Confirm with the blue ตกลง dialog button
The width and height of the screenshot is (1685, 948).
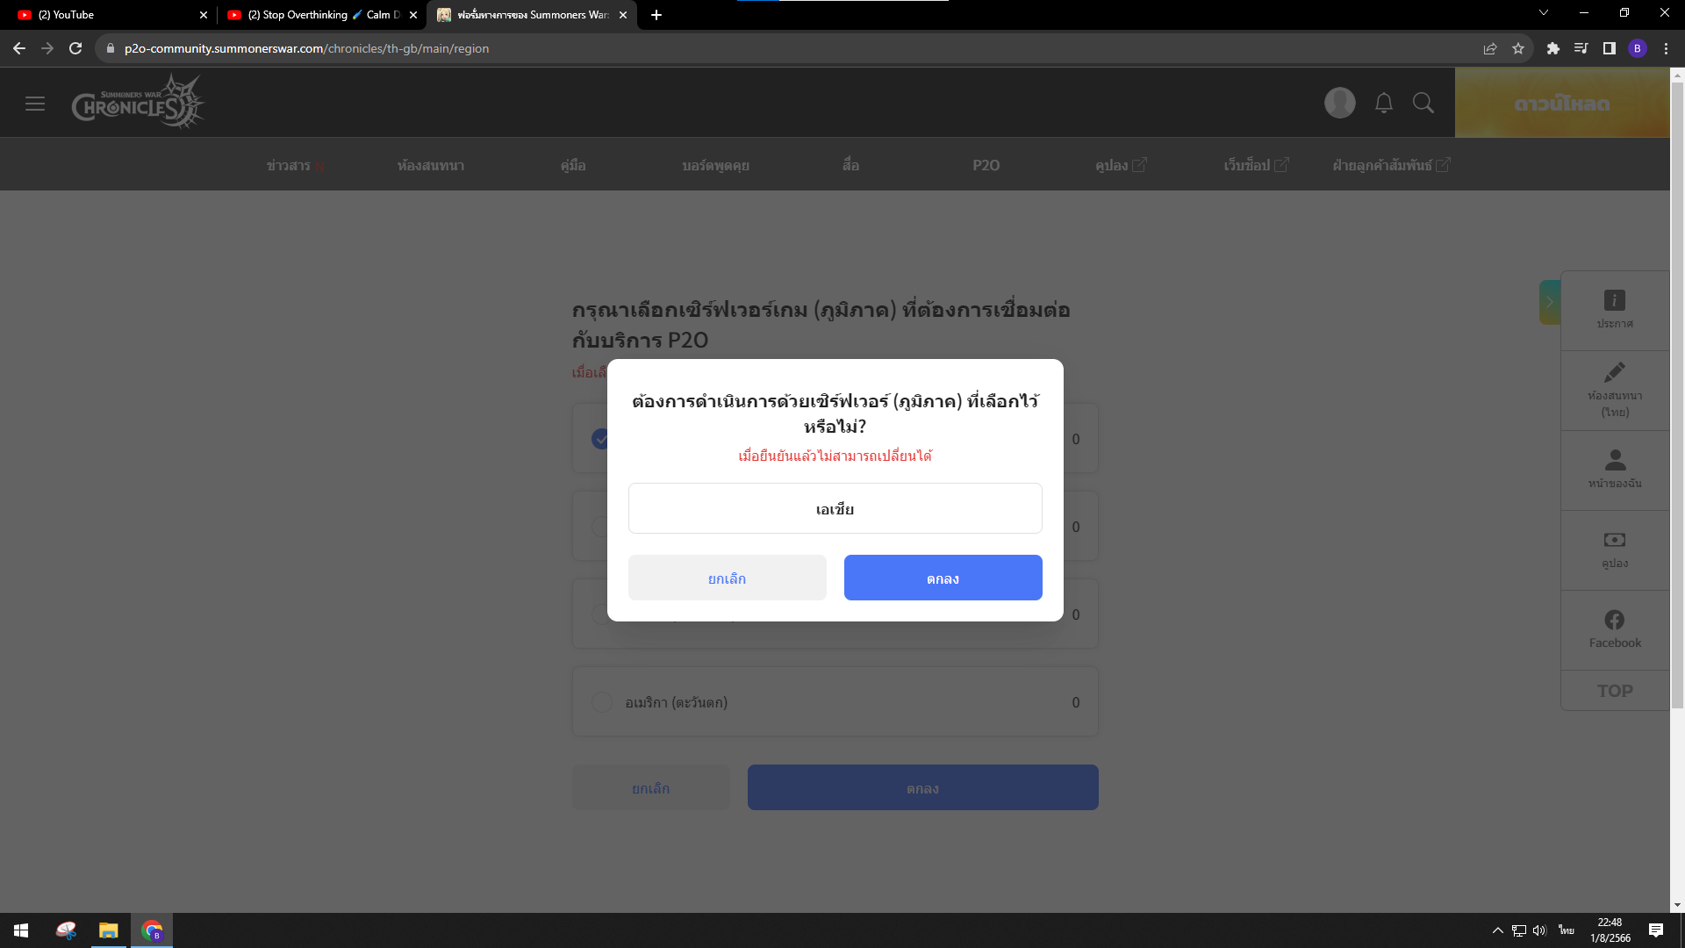[x=943, y=578]
